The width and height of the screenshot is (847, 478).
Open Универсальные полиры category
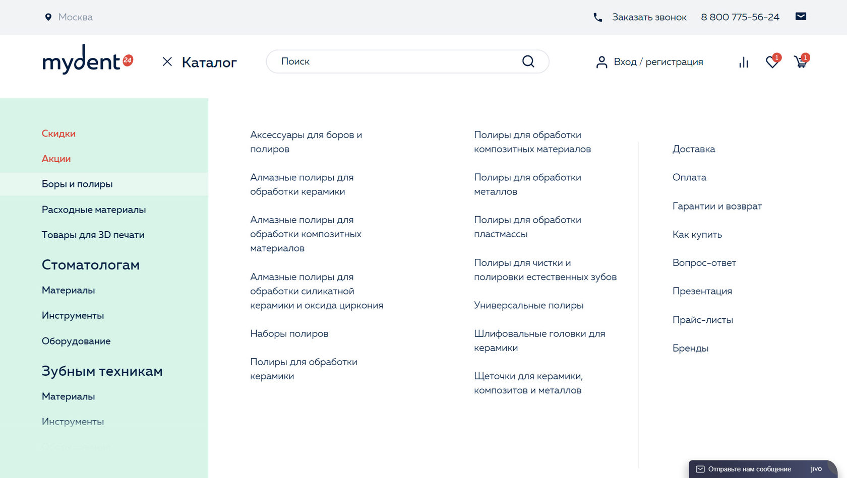point(528,305)
